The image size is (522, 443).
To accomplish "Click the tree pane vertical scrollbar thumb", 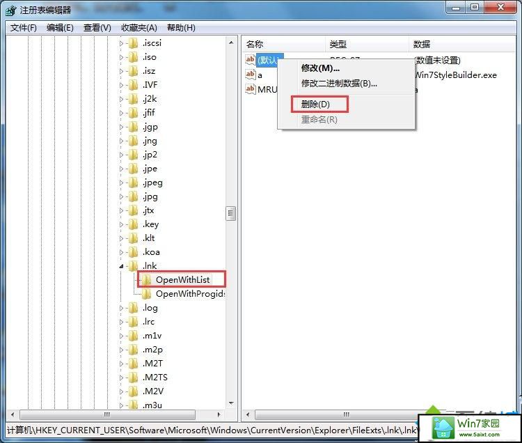I will [x=230, y=214].
